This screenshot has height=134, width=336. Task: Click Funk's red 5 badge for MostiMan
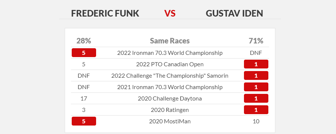pyautogui.click(x=84, y=121)
